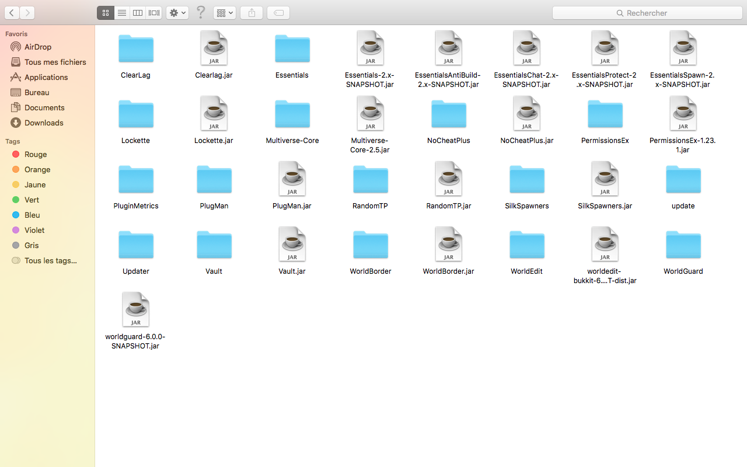
Task: Switch to Cover Flow view mode
Action: click(154, 13)
